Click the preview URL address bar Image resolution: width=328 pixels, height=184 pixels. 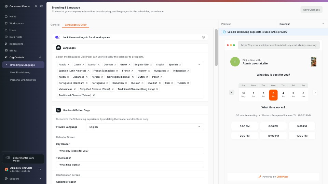[x=279, y=45]
